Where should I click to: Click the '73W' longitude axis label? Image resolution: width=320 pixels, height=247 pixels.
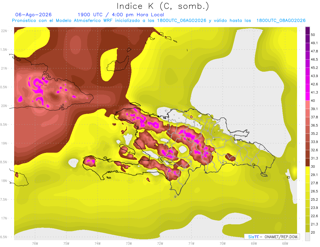(x=129, y=244)
